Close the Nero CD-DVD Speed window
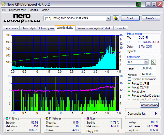 [160, 4]
